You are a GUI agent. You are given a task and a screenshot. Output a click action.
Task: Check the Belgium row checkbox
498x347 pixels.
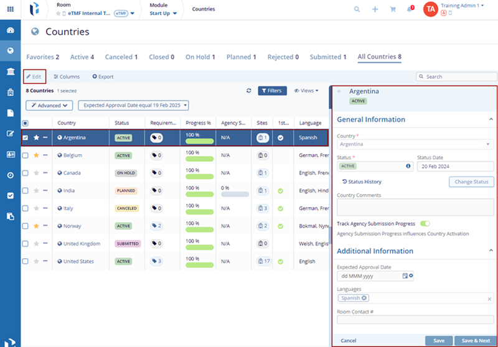(26, 155)
